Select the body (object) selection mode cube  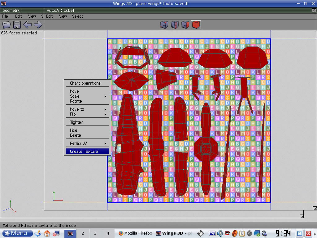[x=196, y=25]
